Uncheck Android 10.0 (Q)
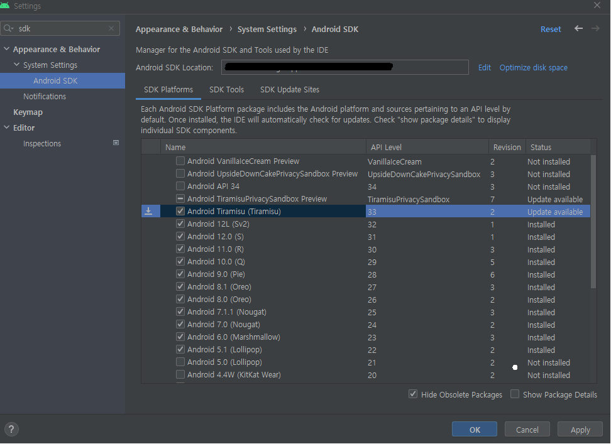Image resolution: width=611 pixels, height=444 pixels. click(180, 261)
